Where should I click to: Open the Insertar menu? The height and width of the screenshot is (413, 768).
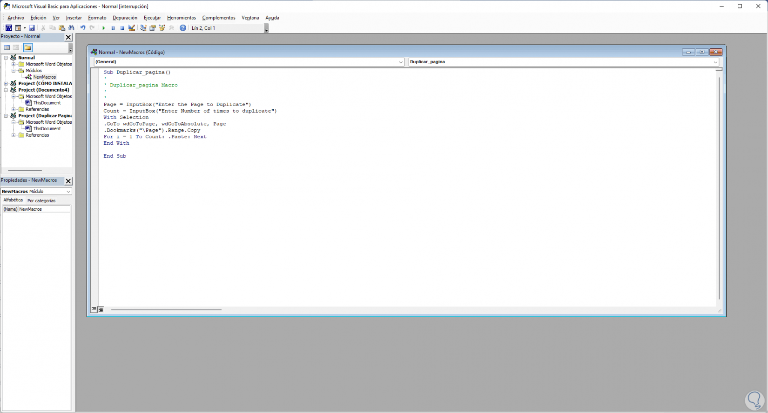coord(74,18)
